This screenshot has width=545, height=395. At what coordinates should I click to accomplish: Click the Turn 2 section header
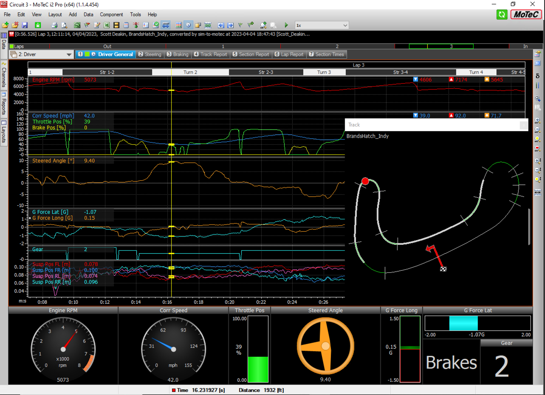coord(190,72)
